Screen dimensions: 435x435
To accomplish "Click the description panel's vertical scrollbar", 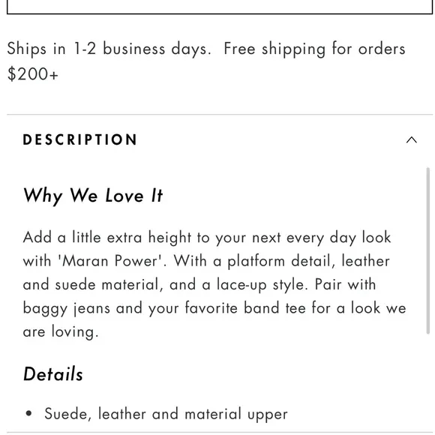I will click(428, 250).
